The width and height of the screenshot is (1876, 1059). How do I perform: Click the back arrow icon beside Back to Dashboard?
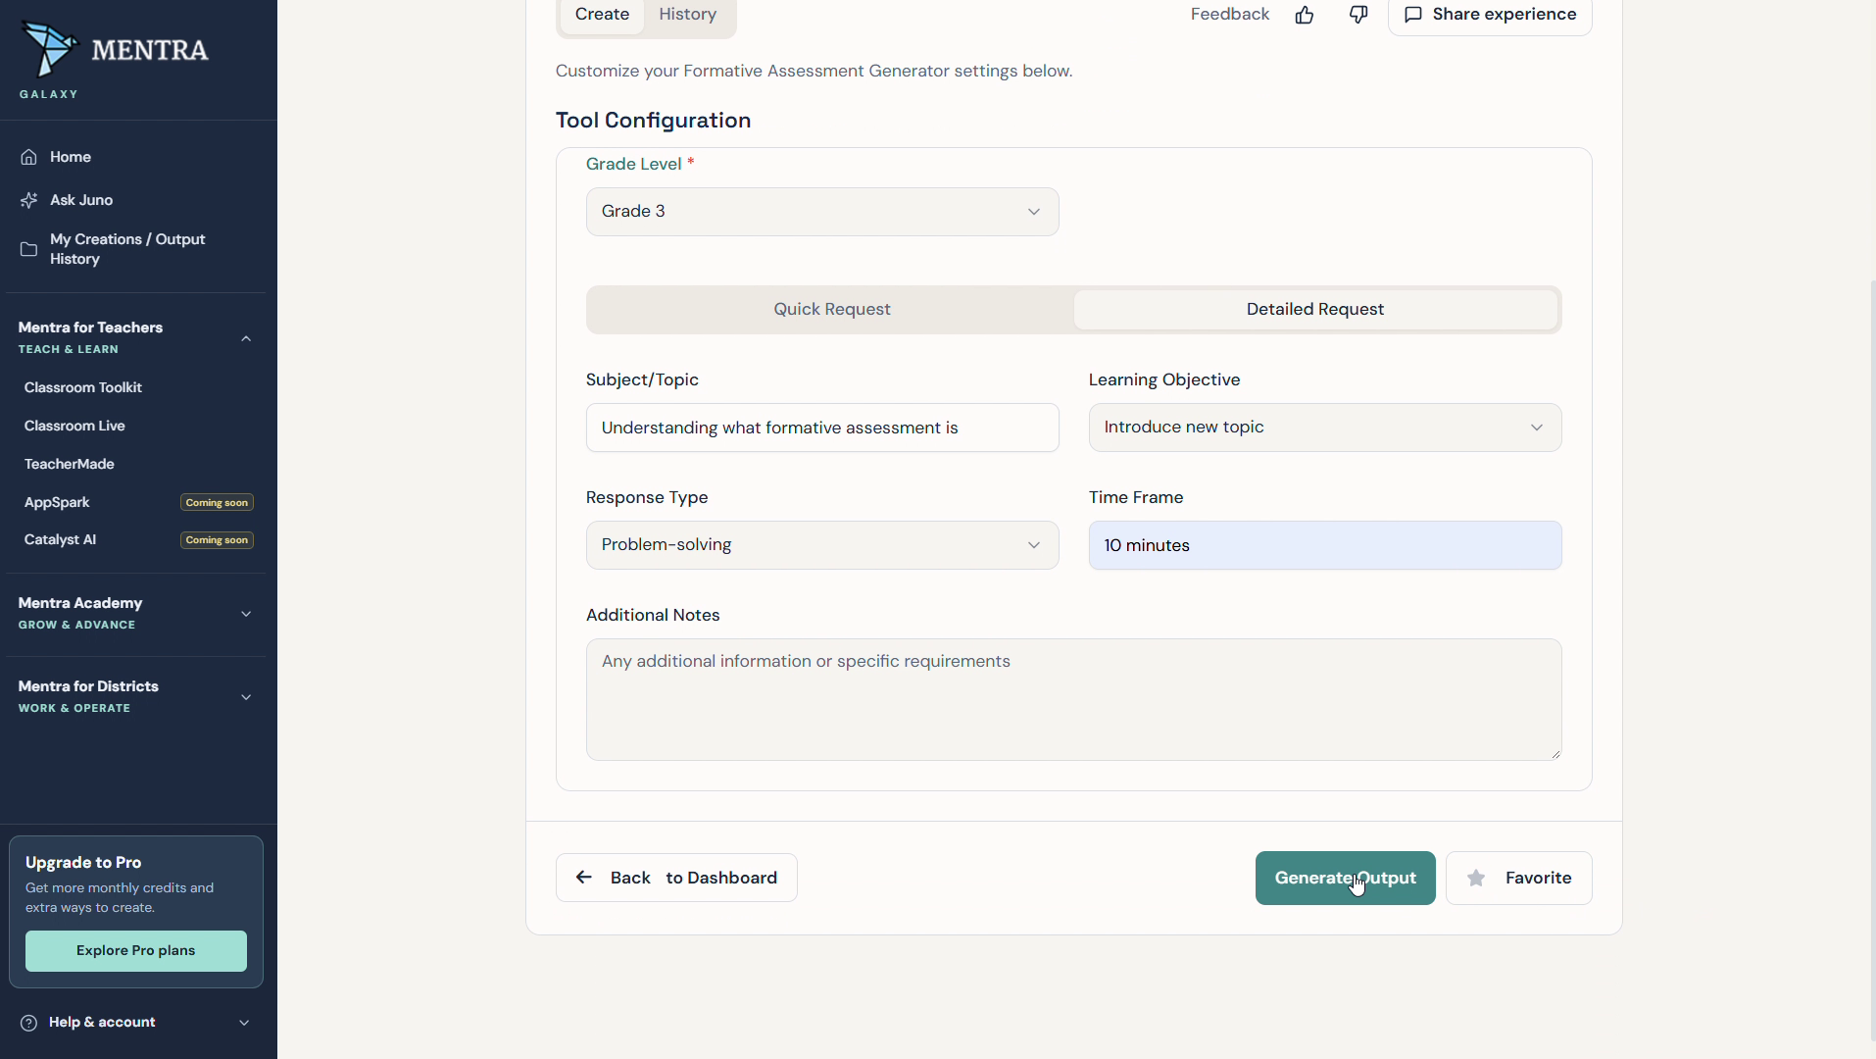coord(584,878)
